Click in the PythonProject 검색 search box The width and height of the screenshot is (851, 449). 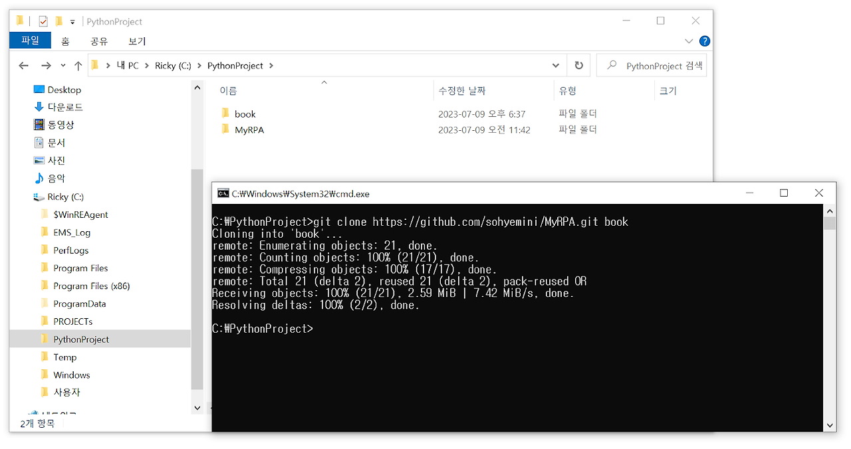[652, 66]
